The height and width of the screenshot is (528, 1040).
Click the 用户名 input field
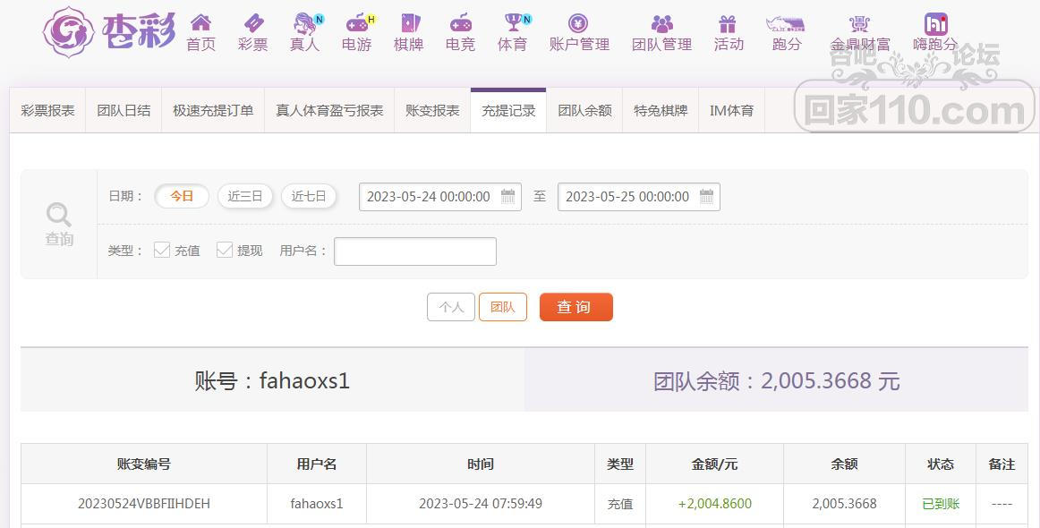click(x=415, y=251)
